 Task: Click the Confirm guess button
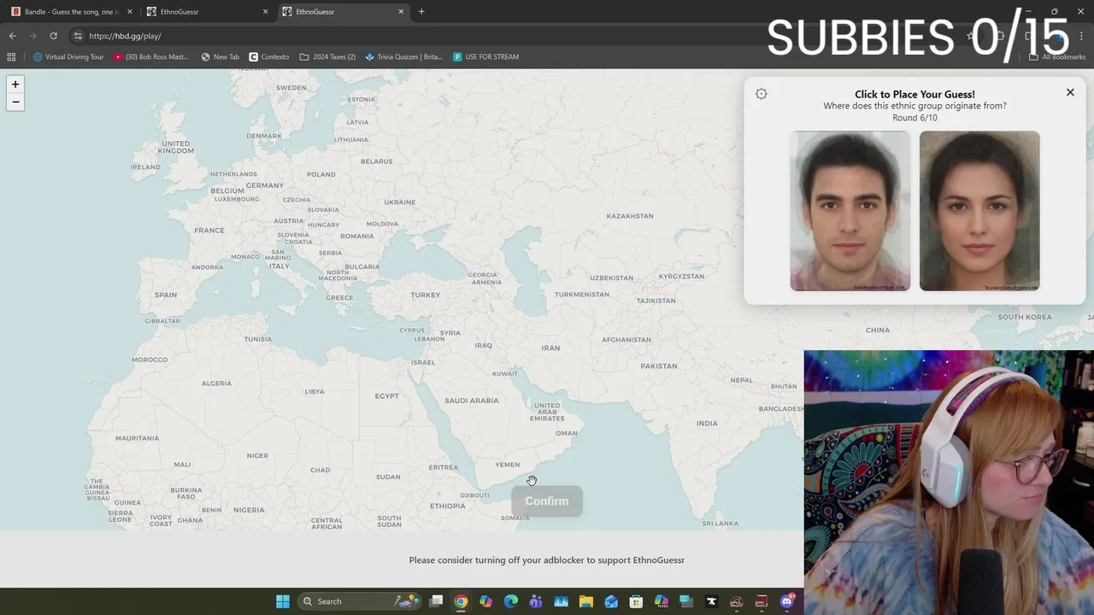(547, 501)
